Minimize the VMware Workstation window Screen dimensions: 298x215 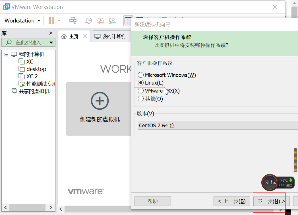[x=235, y=7]
